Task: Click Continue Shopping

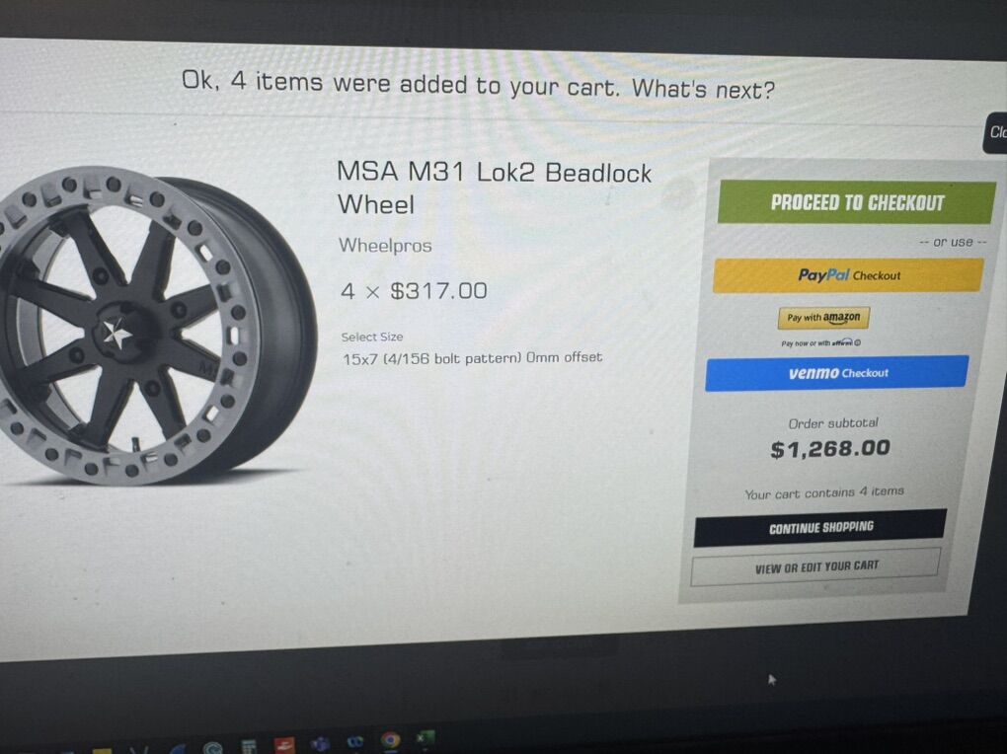Action: (820, 527)
